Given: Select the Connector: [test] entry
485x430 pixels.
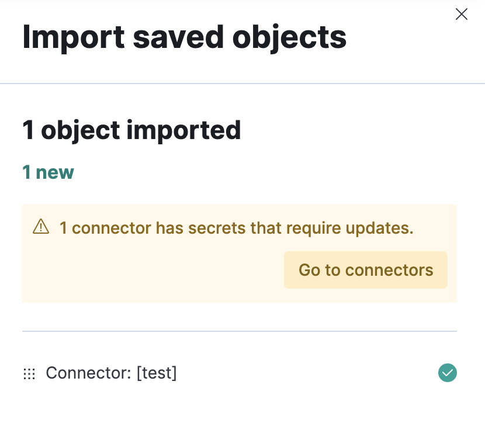Looking at the screenshot, I should [x=112, y=373].
